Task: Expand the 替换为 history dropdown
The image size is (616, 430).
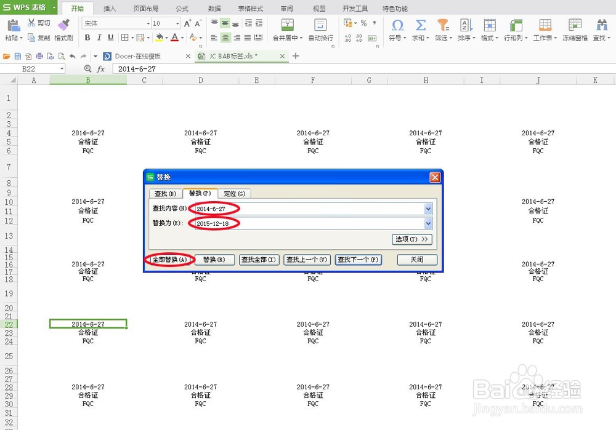Action: pos(428,223)
